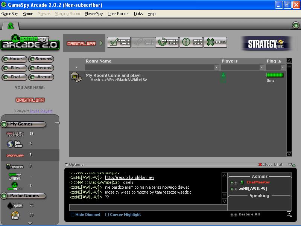The height and width of the screenshot is (226, 301).
Task: Open the chat Options menu
Action: 74,165
